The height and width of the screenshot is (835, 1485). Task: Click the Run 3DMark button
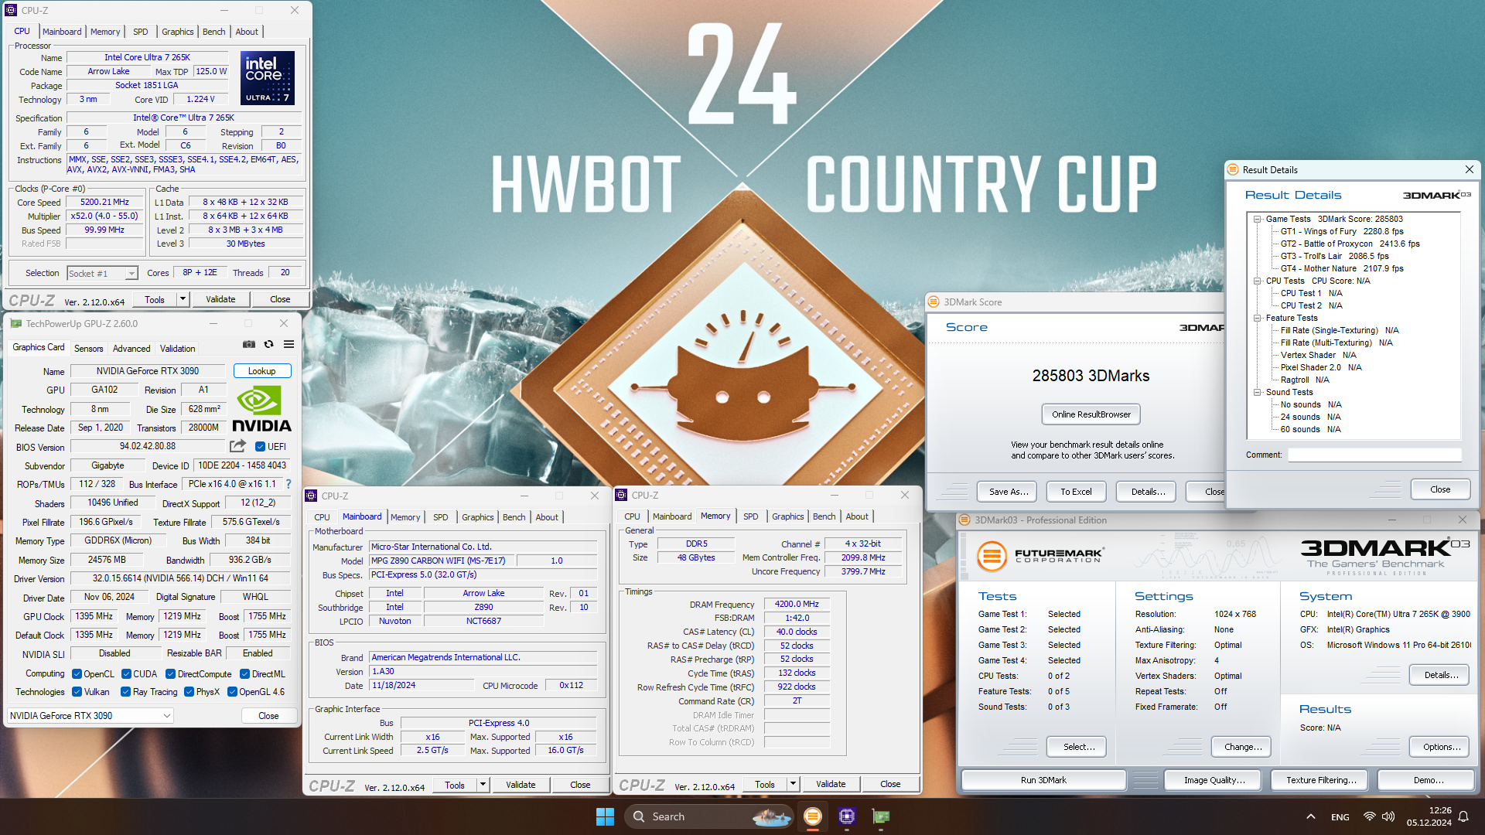(1043, 780)
